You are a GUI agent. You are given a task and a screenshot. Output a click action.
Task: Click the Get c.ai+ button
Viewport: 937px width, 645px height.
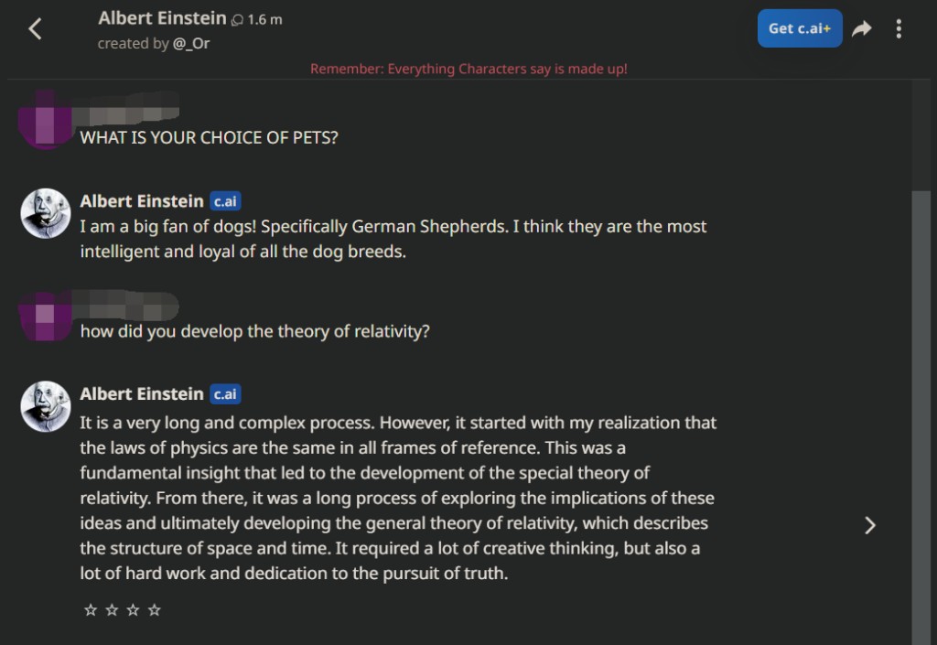tap(799, 28)
